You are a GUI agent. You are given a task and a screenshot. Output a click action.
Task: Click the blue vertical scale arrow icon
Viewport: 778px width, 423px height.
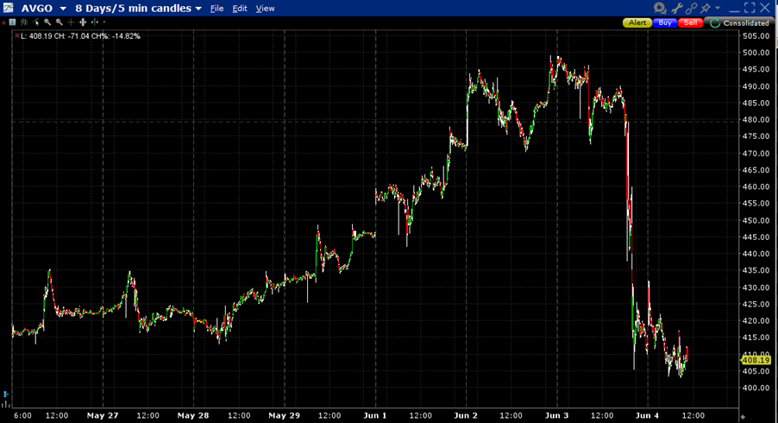[5, 395]
